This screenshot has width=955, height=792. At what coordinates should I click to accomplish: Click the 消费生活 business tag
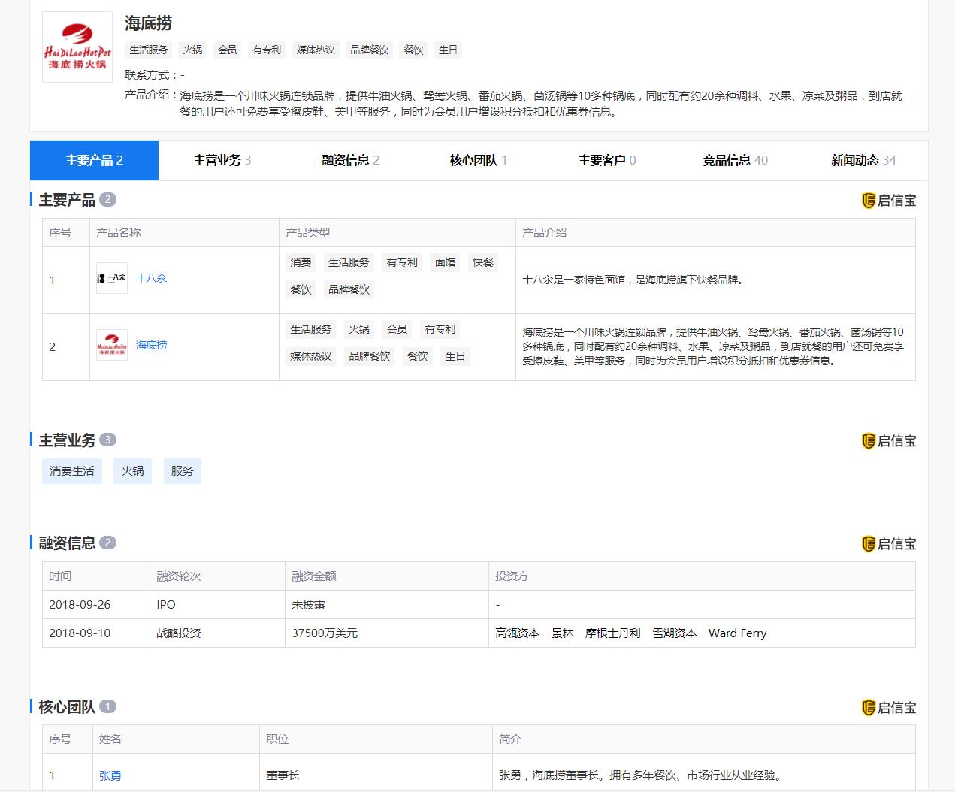pyautogui.click(x=72, y=471)
